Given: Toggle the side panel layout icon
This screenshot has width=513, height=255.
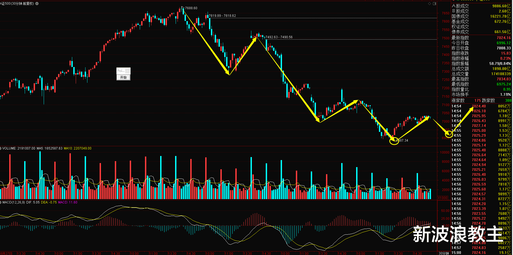Looking at the screenshot, I should 434,4.
